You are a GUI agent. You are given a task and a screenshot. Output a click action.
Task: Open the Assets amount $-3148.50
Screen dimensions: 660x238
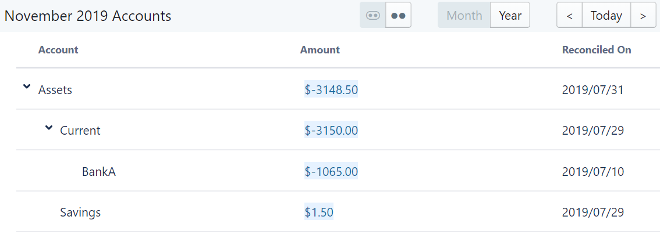click(x=331, y=90)
